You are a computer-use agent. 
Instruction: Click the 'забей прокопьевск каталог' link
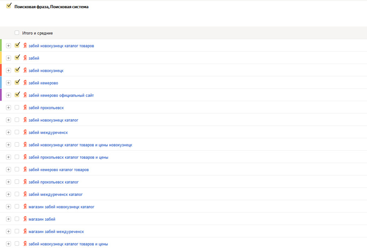pos(53,182)
